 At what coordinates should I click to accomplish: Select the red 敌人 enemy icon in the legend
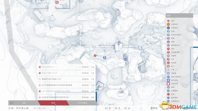[168, 66]
